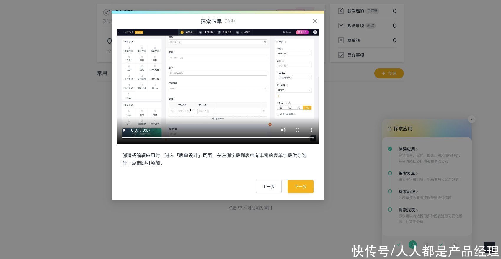Select 表单设计 step tab in video
Viewport: 501px width, 259px height.
tap(188, 32)
